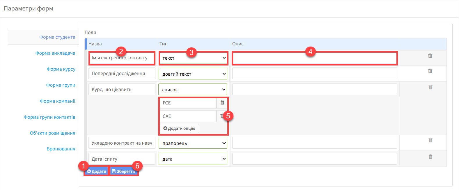Switch to Форма викладача tab
This screenshot has width=459, height=190.
[55, 53]
